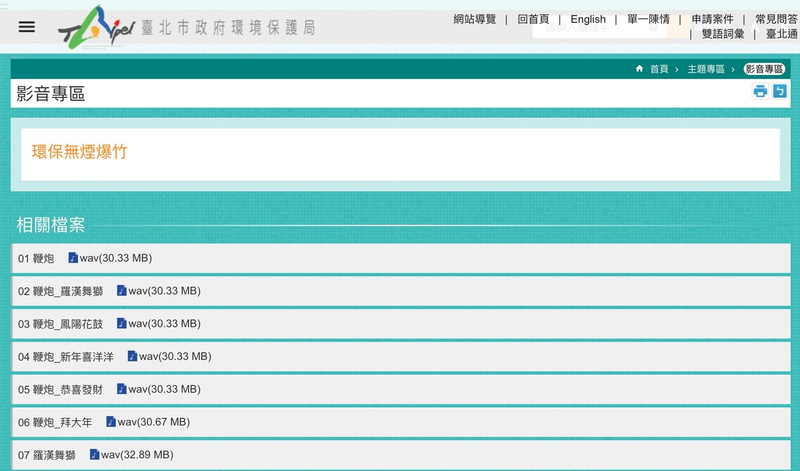Click wav file icon for 01 鞭炮
The image size is (800, 471).
73,258
